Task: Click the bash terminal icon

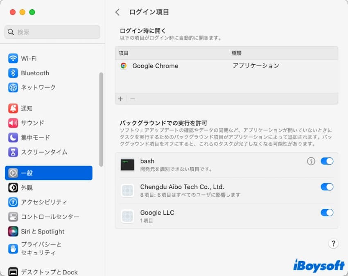Action: (127, 165)
